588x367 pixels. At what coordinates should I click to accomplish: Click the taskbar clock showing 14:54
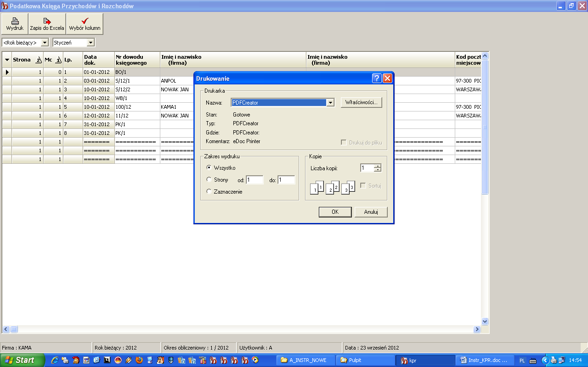pos(575,361)
